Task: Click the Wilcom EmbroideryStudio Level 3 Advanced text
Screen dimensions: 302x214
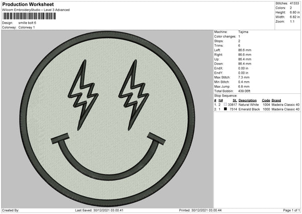Action: 36,10
